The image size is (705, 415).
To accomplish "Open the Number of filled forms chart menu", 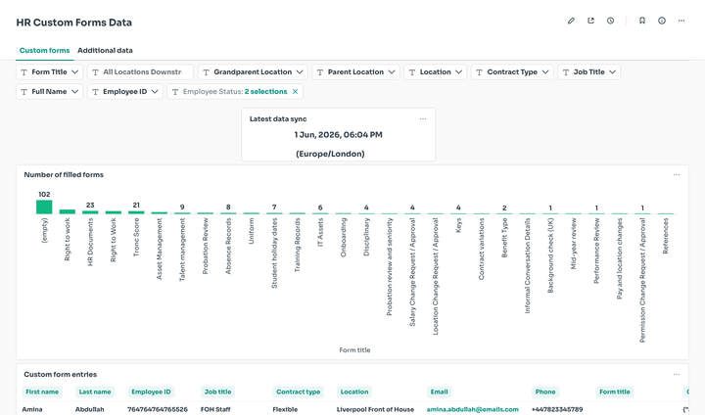I will (x=677, y=175).
